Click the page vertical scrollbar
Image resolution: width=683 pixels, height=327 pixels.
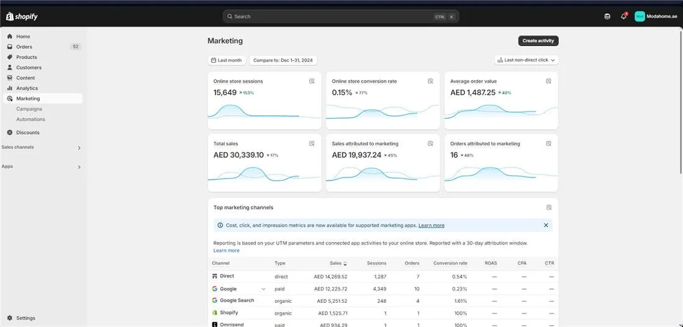pyautogui.click(x=681, y=102)
